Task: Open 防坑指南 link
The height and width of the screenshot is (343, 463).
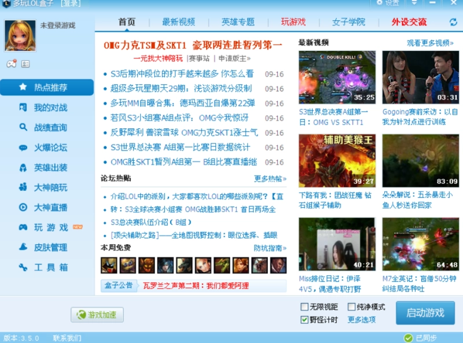Action: pos(270,248)
